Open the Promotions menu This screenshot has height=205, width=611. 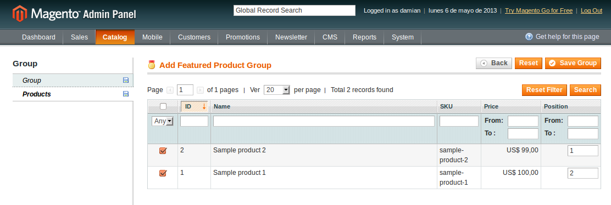243,37
